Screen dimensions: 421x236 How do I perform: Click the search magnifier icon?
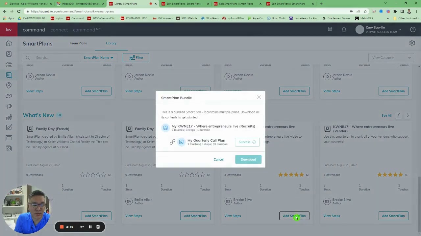(x=28, y=58)
